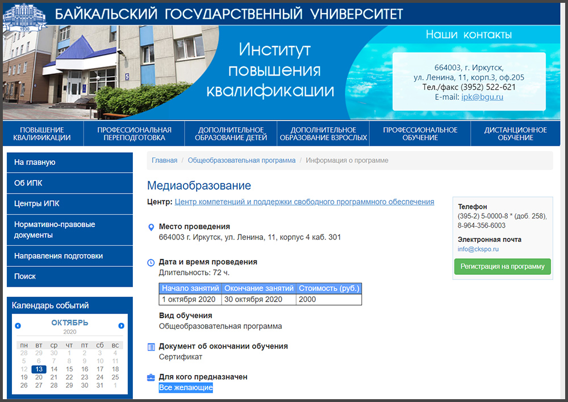Click the Стоимость (руб.) column header
Screen dimensions: 568x402
(x=329, y=288)
